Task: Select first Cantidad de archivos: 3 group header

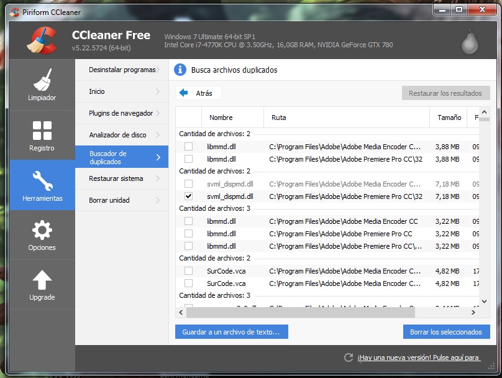Action: point(214,208)
